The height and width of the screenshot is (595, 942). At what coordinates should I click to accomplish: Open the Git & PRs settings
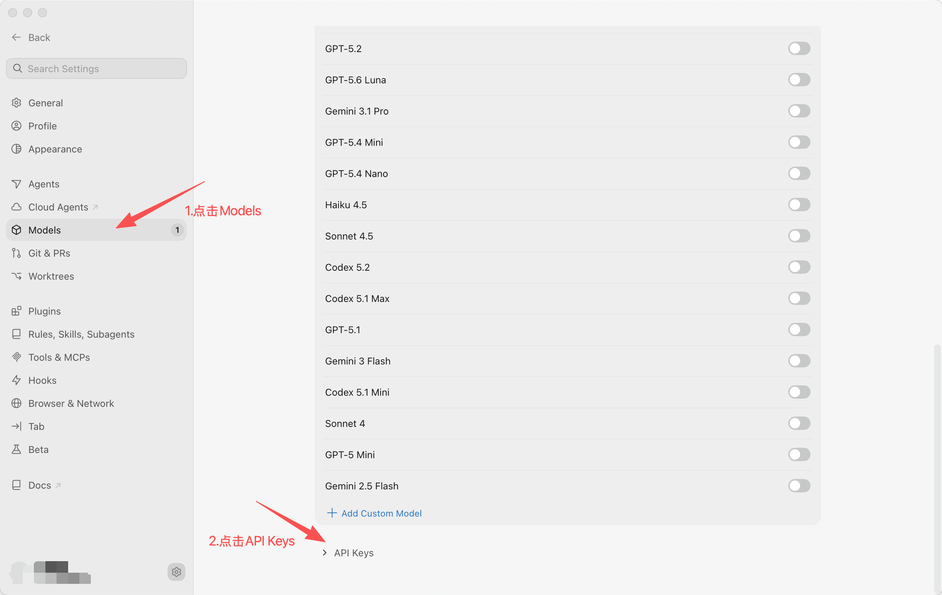click(96, 253)
